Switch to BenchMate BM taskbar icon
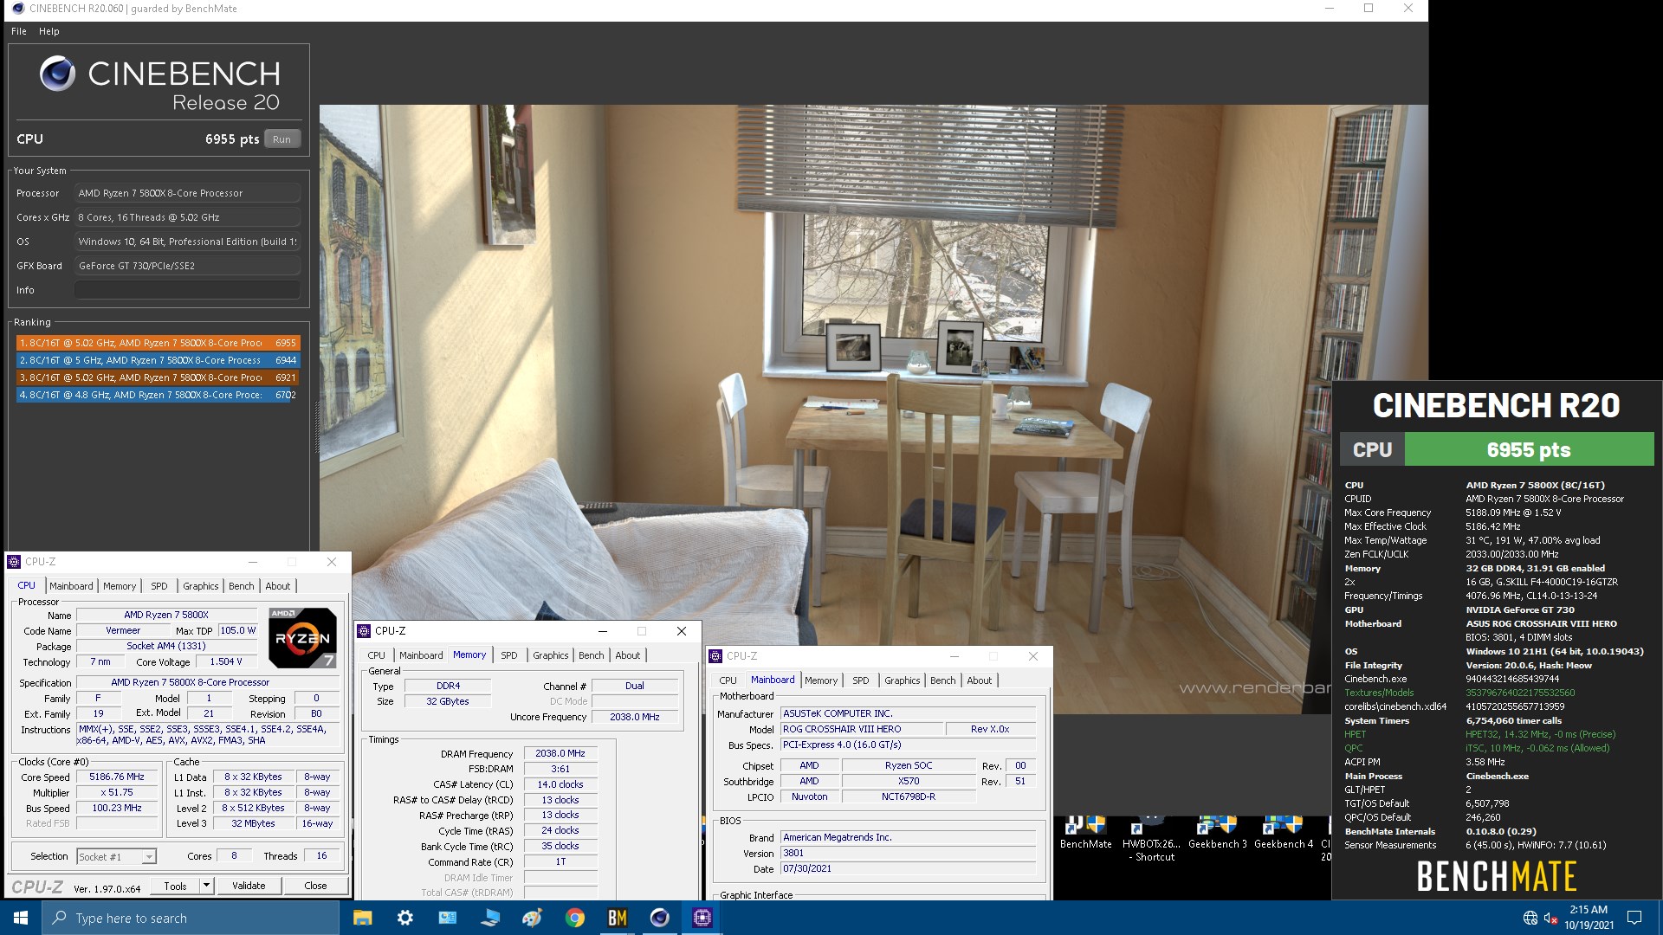The height and width of the screenshot is (935, 1663). click(618, 918)
